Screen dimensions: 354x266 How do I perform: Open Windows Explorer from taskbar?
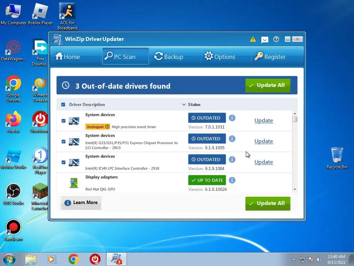pos(31,259)
